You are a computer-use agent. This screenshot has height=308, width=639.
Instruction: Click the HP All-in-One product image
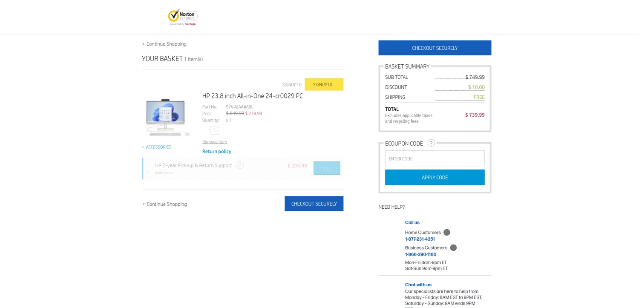166,117
